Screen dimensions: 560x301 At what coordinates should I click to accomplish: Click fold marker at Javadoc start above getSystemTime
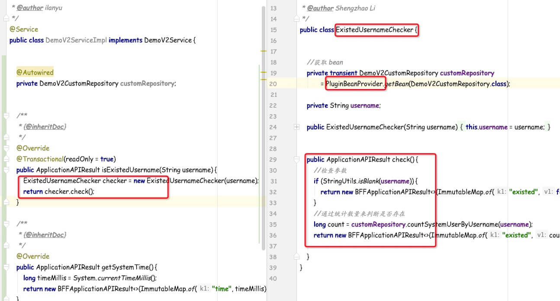pyautogui.click(x=5, y=224)
